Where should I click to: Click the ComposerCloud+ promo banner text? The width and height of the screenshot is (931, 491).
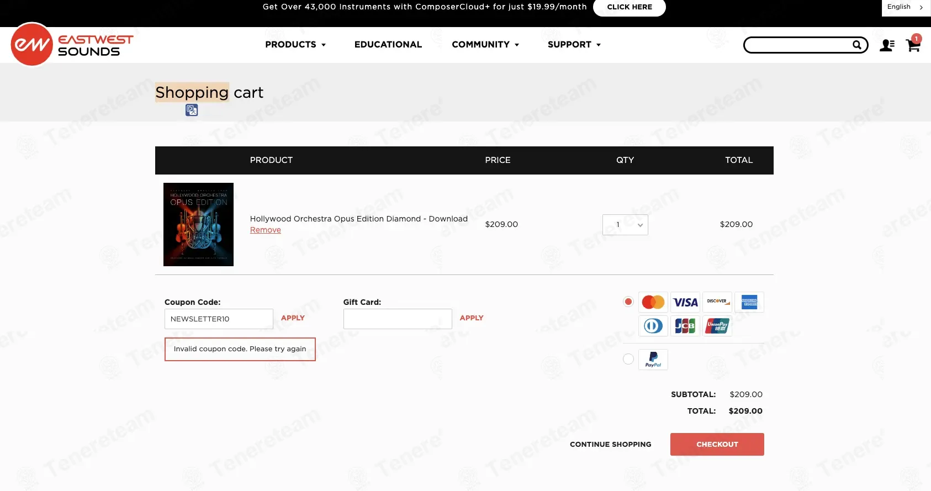[x=425, y=7]
